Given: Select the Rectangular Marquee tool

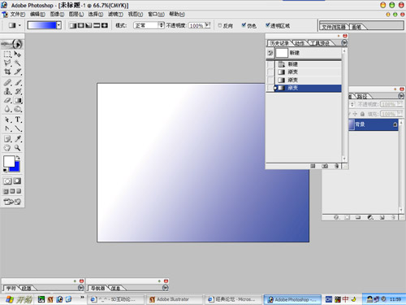Looking at the screenshot, I should [7, 54].
